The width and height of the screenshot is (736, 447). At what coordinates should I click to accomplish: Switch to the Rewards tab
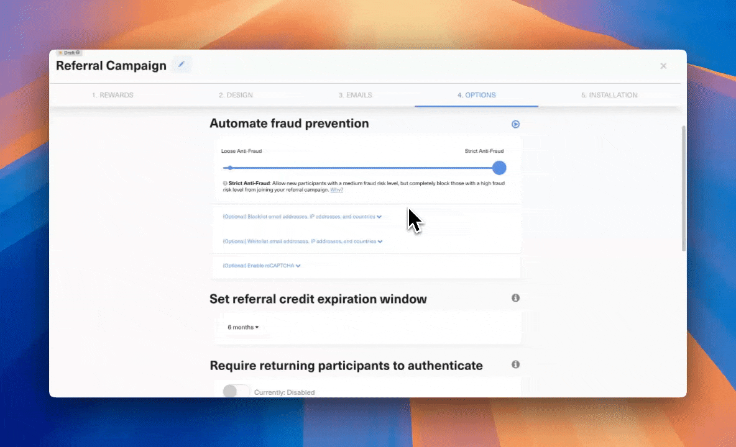113,94
